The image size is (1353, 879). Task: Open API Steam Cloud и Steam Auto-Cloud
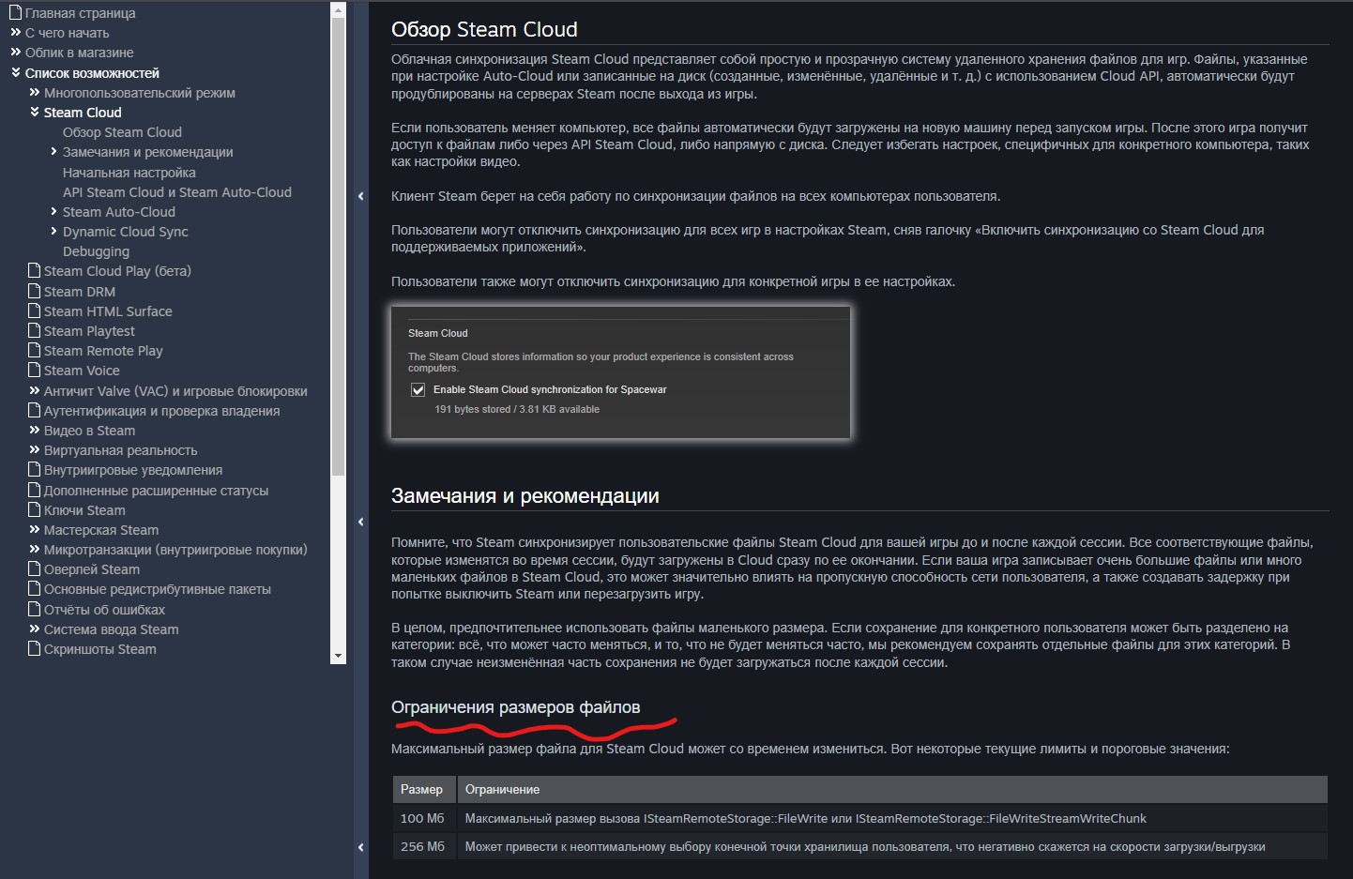coord(177,192)
